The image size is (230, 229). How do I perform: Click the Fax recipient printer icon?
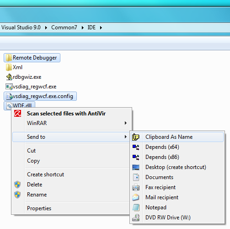(x=136, y=187)
